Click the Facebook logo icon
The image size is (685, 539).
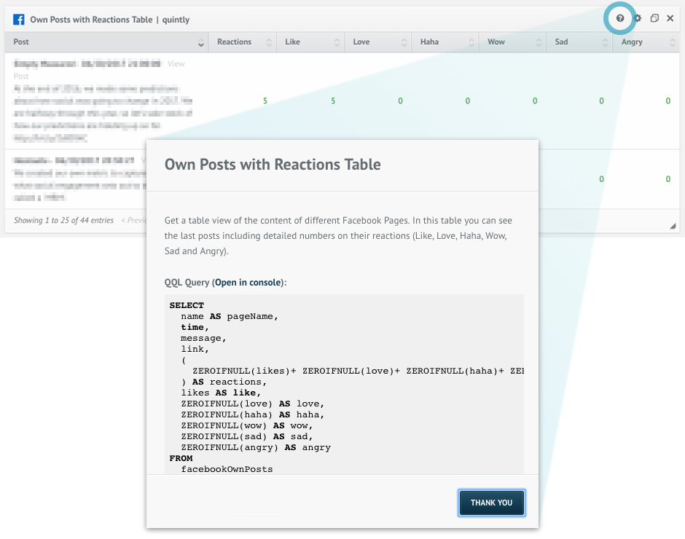[18, 20]
